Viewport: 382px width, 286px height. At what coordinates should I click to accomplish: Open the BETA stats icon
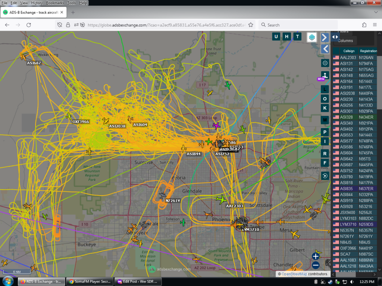pos(325,76)
